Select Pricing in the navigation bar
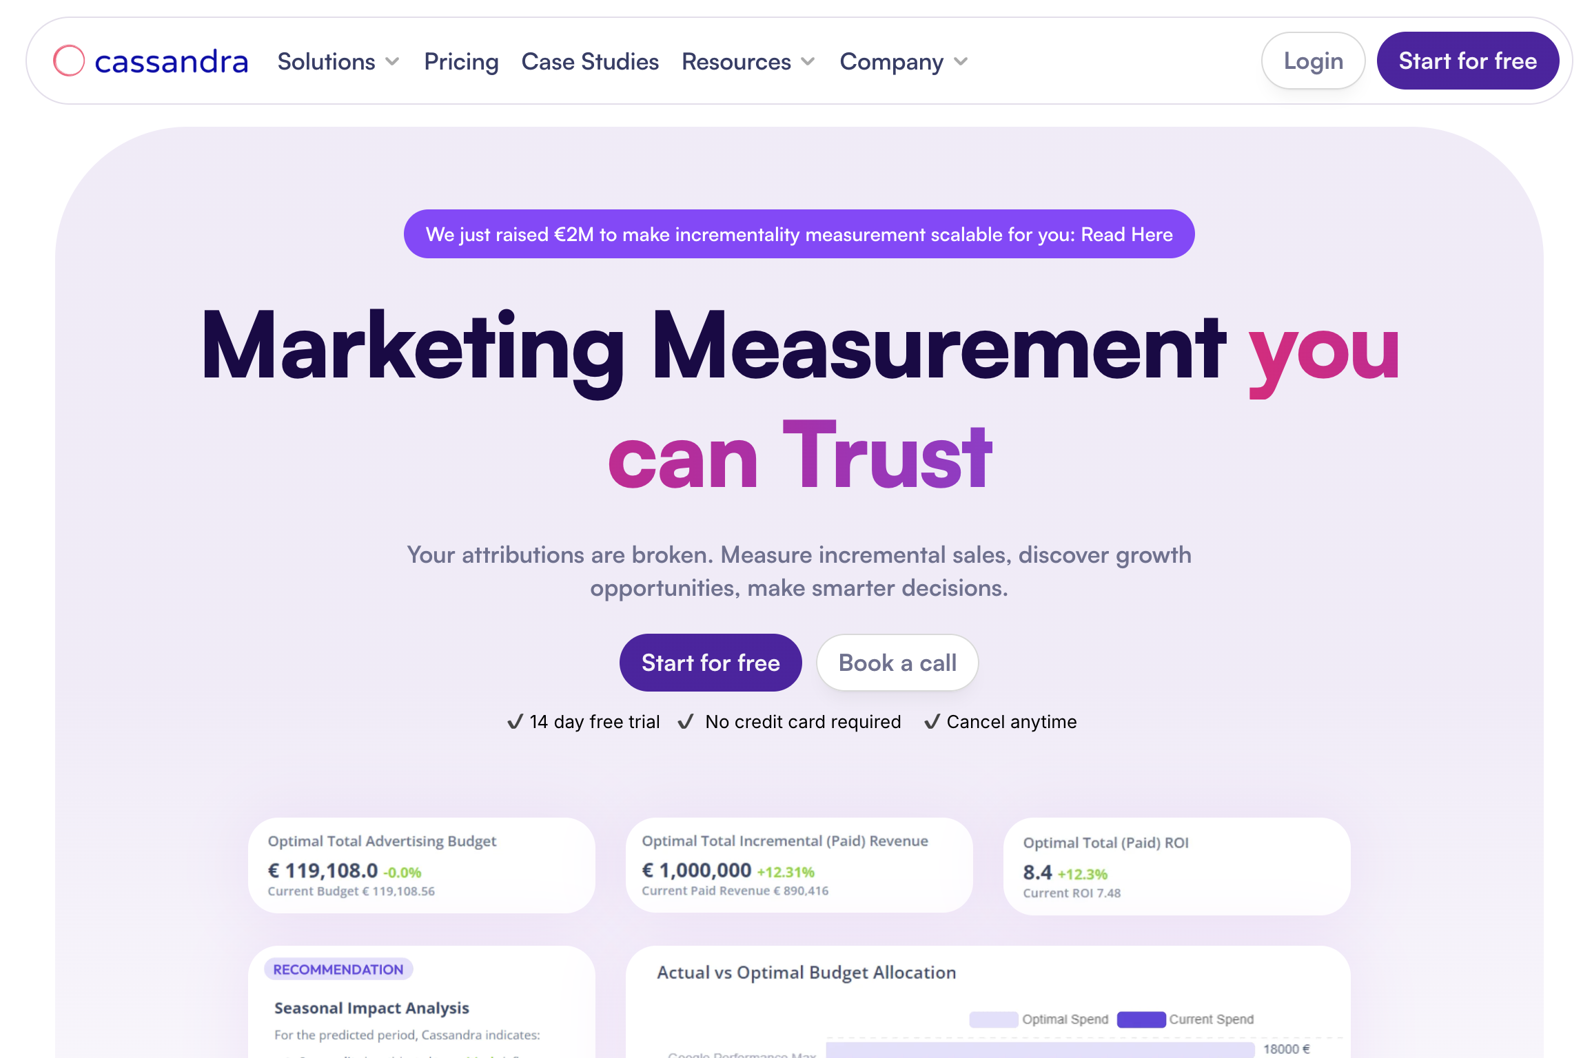This screenshot has height=1058, width=1592. click(461, 61)
